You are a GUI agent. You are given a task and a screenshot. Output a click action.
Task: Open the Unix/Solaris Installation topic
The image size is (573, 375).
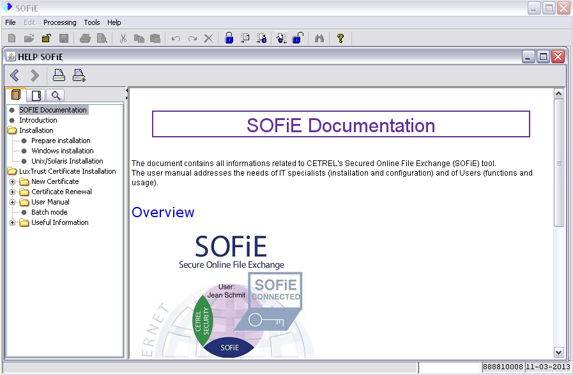67,161
